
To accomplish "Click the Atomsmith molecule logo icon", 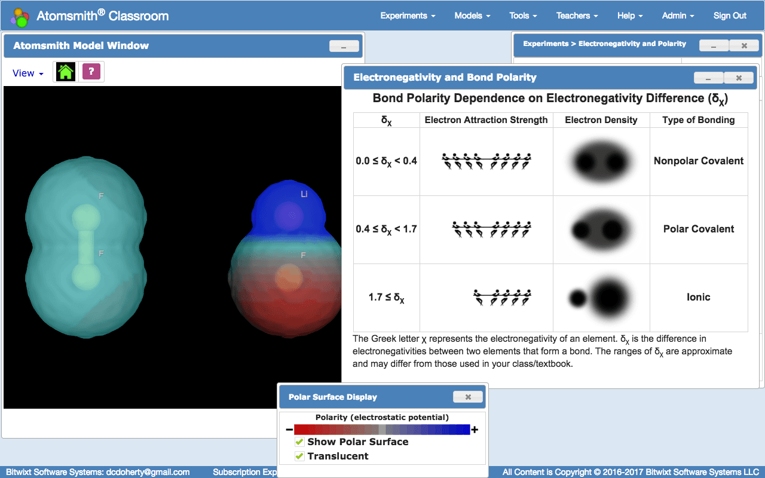I will [x=20, y=17].
